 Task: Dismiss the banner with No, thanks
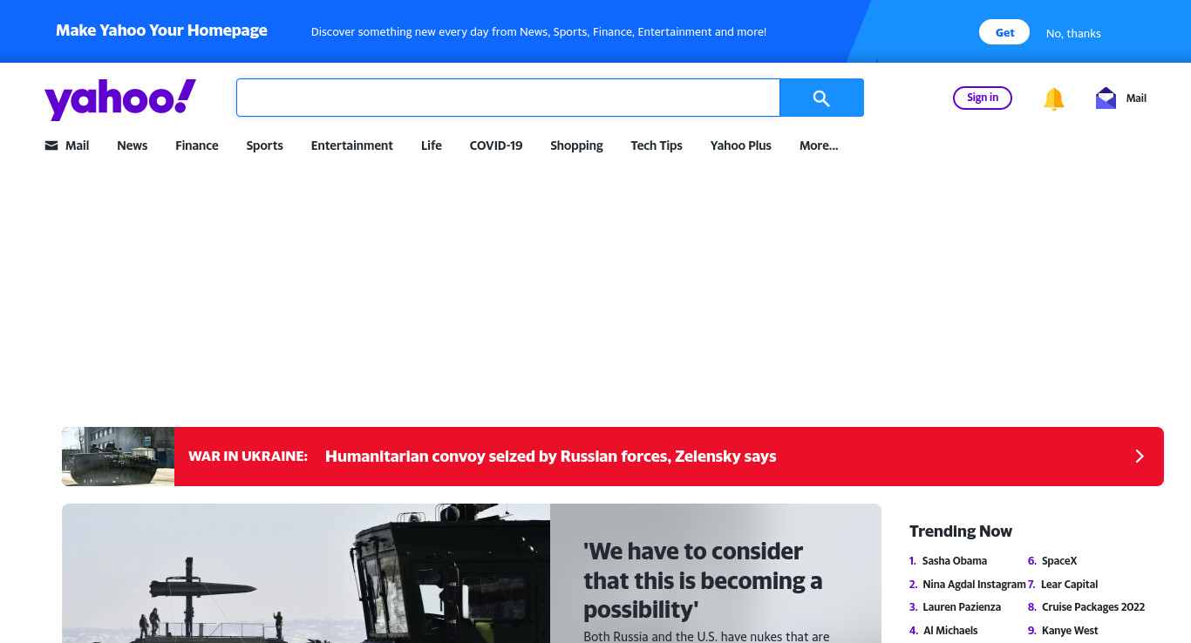(x=1073, y=33)
